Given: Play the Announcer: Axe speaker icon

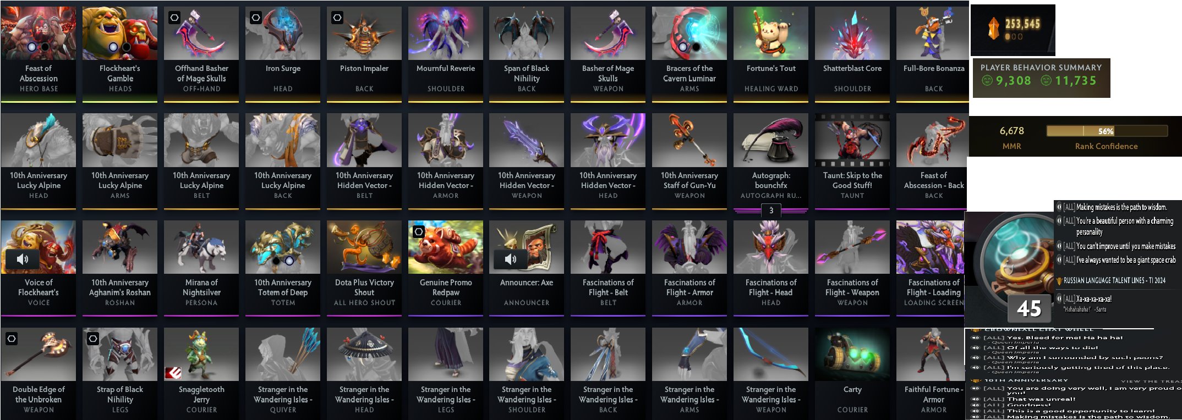Looking at the screenshot, I should tap(511, 259).
